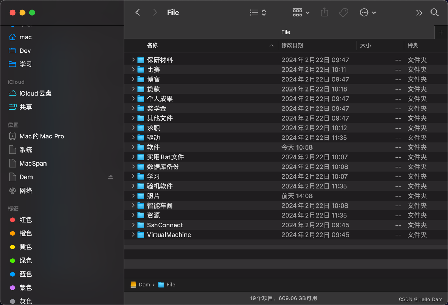This screenshot has width=448, height=305.
Task: Click the 前天 14:08 date cell
Action: click(x=297, y=196)
